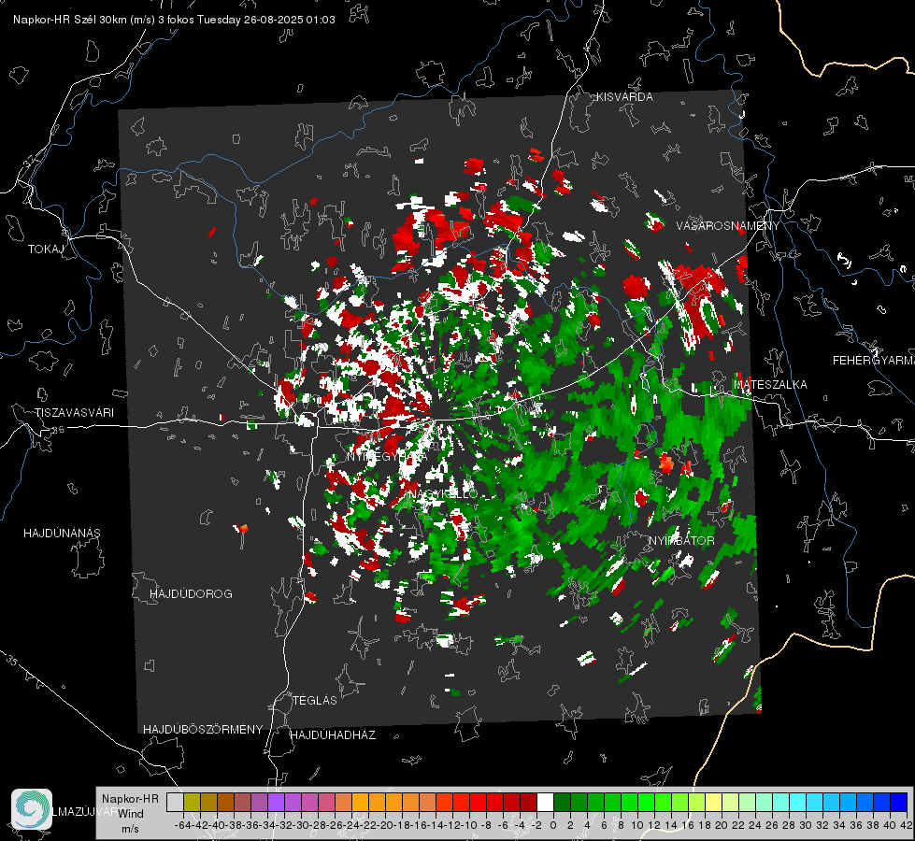Click the road number 36 marker

pyautogui.click(x=58, y=430)
